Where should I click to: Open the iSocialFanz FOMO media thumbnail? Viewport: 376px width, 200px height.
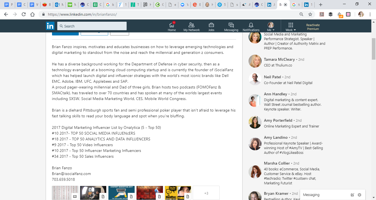click(178, 193)
